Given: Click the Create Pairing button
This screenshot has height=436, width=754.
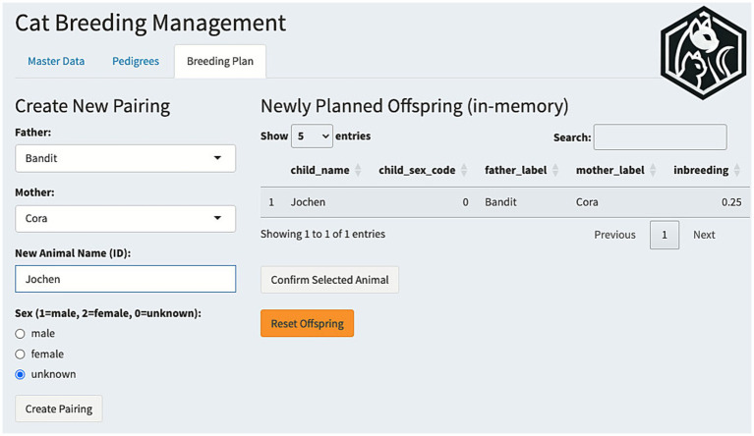Looking at the screenshot, I should [x=59, y=409].
